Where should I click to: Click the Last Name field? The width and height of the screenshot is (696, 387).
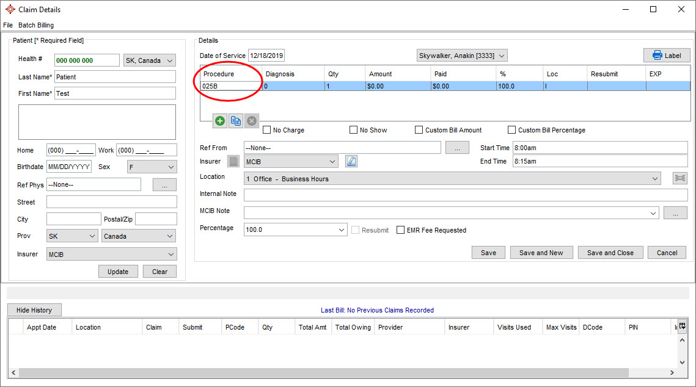coord(115,77)
